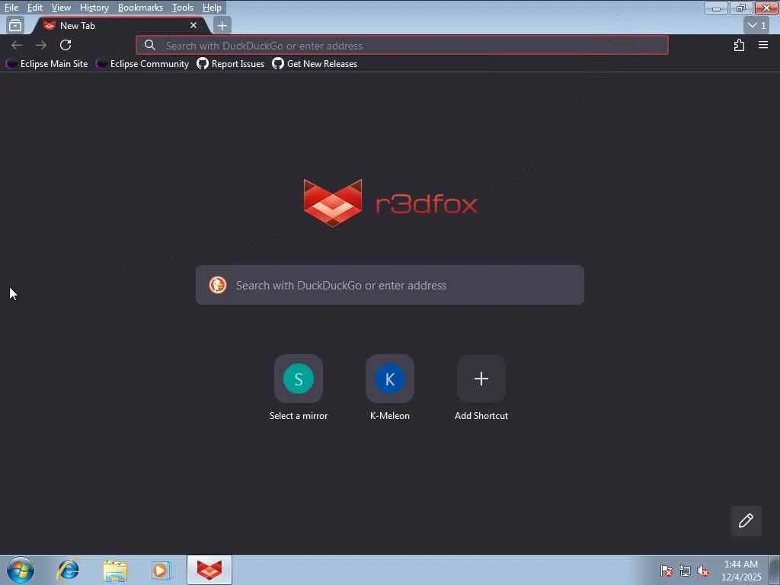Launch Windows Media Player from taskbar
The width and height of the screenshot is (780, 585).
(x=161, y=570)
